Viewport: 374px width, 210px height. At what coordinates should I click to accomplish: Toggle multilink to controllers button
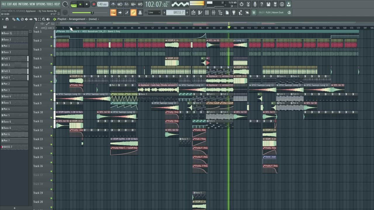coord(133,13)
